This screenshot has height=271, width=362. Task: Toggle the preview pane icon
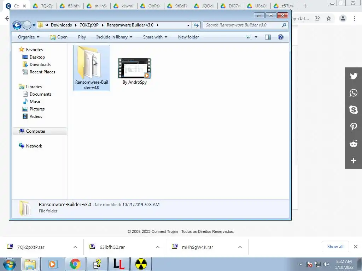268,37
